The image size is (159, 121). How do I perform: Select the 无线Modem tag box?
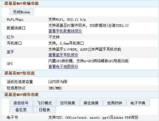click(x=22, y=12)
